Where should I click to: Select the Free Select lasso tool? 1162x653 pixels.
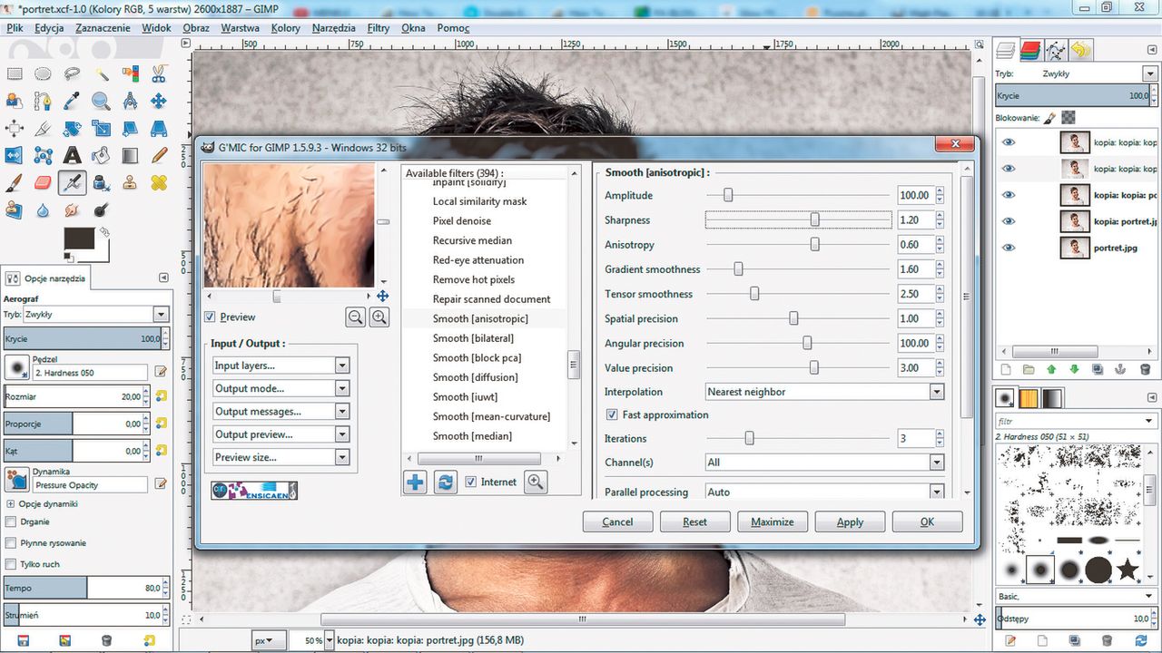tap(73, 73)
